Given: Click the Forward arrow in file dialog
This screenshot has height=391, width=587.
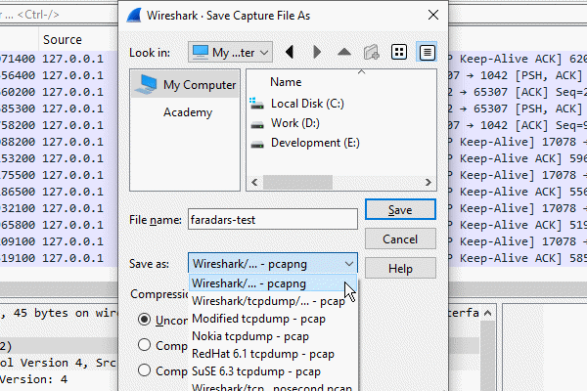Looking at the screenshot, I should coord(316,52).
